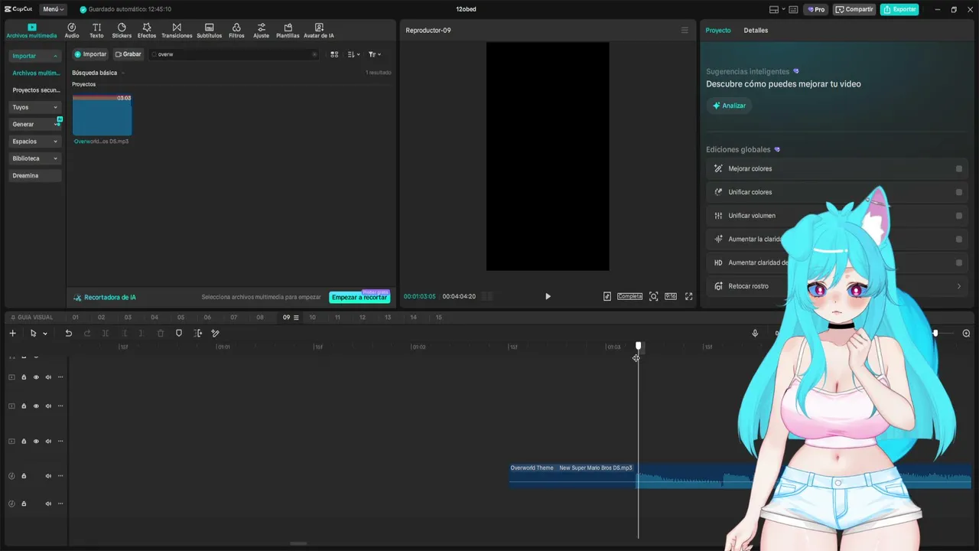
Task: Click the green autosave checkmark icon
Action: coord(83,9)
